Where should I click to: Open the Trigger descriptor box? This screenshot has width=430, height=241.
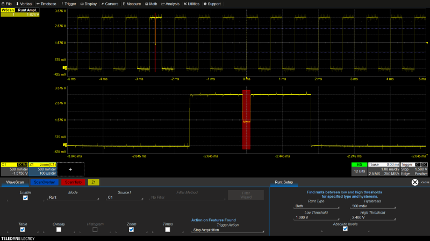click(x=414, y=169)
